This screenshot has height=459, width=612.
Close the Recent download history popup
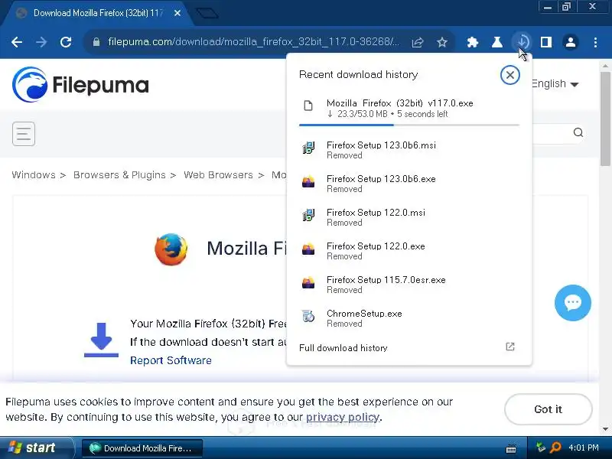pos(509,75)
